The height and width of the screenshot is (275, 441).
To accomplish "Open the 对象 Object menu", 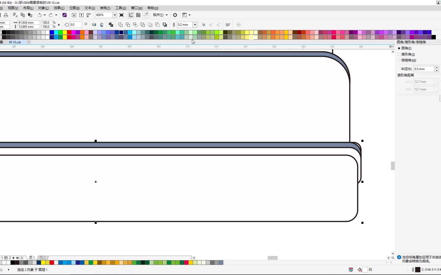I will 43,8.
